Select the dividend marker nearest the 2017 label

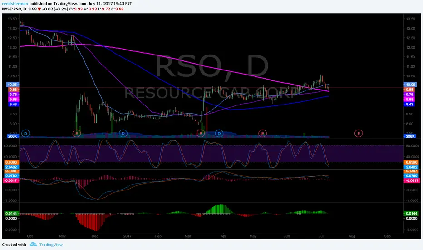click(123, 133)
